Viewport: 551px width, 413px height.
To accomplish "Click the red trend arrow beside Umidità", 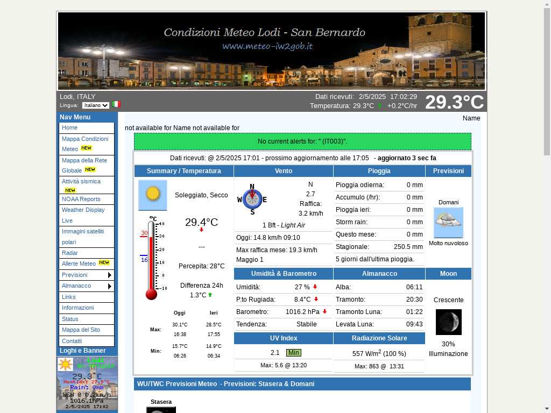I will (x=315, y=287).
